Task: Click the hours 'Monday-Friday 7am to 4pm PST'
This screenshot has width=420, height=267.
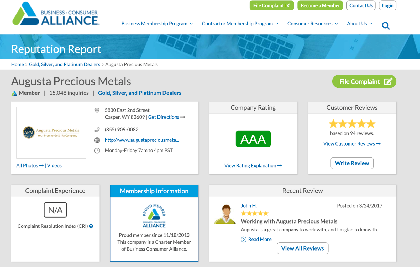Action: [139, 151]
